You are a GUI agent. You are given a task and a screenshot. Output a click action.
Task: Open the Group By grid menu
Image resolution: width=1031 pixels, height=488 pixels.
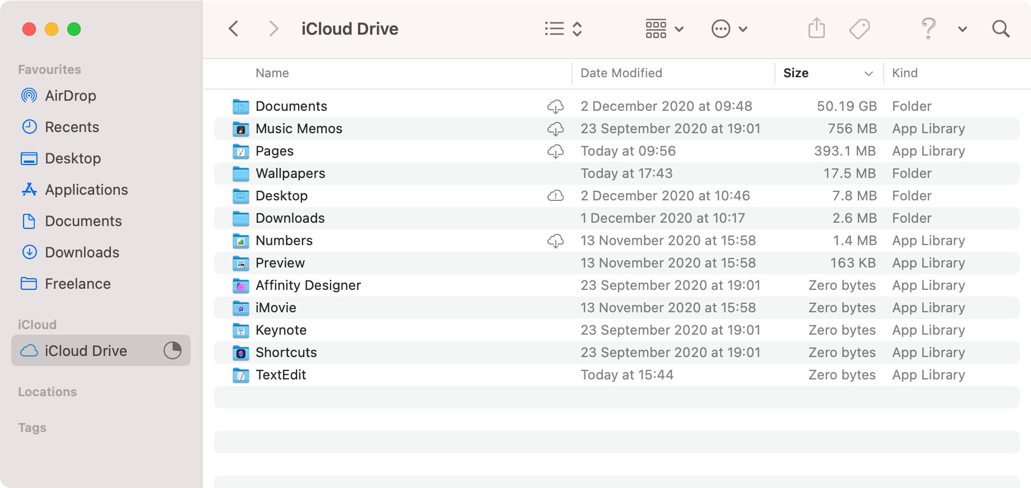pos(664,29)
